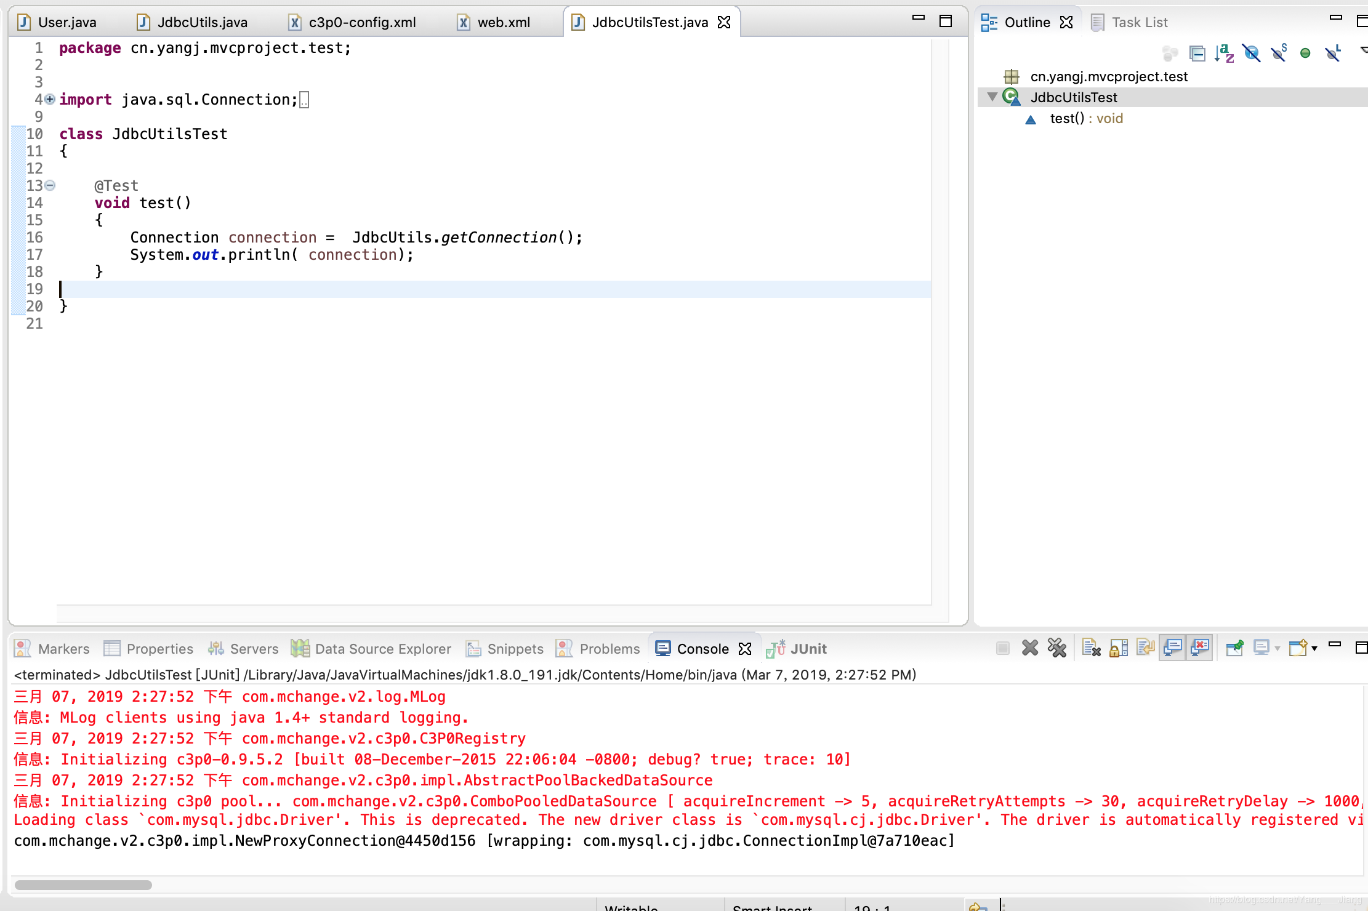Select test() method in Outline
This screenshot has height=911, width=1368.
(x=1067, y=118)
